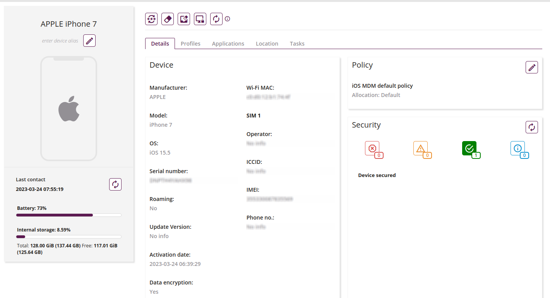
Task: Click the 'Device secured' status text
Action: pos(377,175)
